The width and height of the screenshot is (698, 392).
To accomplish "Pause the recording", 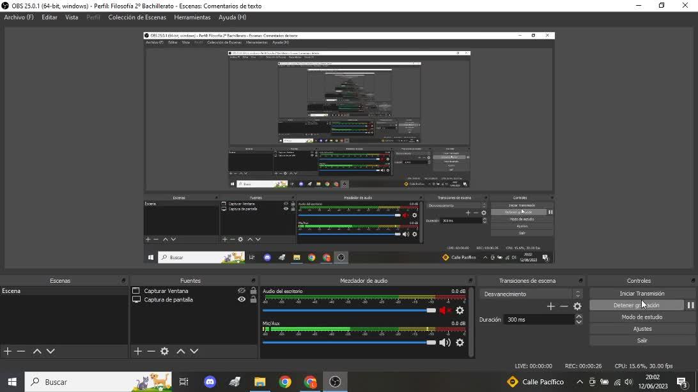I will [x=690, y=305].
